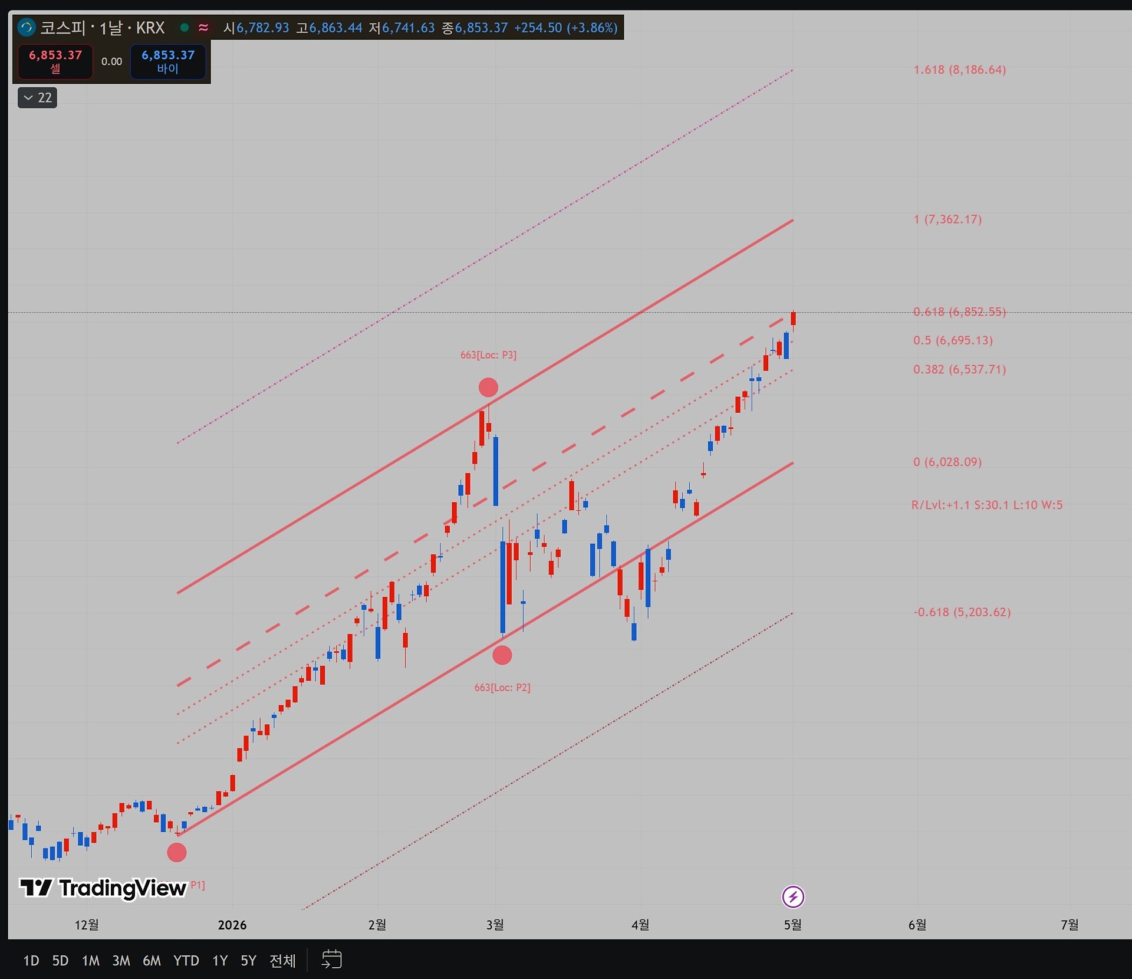
Task: Click the close price 종 6,853.37
Action: point(475,28)
